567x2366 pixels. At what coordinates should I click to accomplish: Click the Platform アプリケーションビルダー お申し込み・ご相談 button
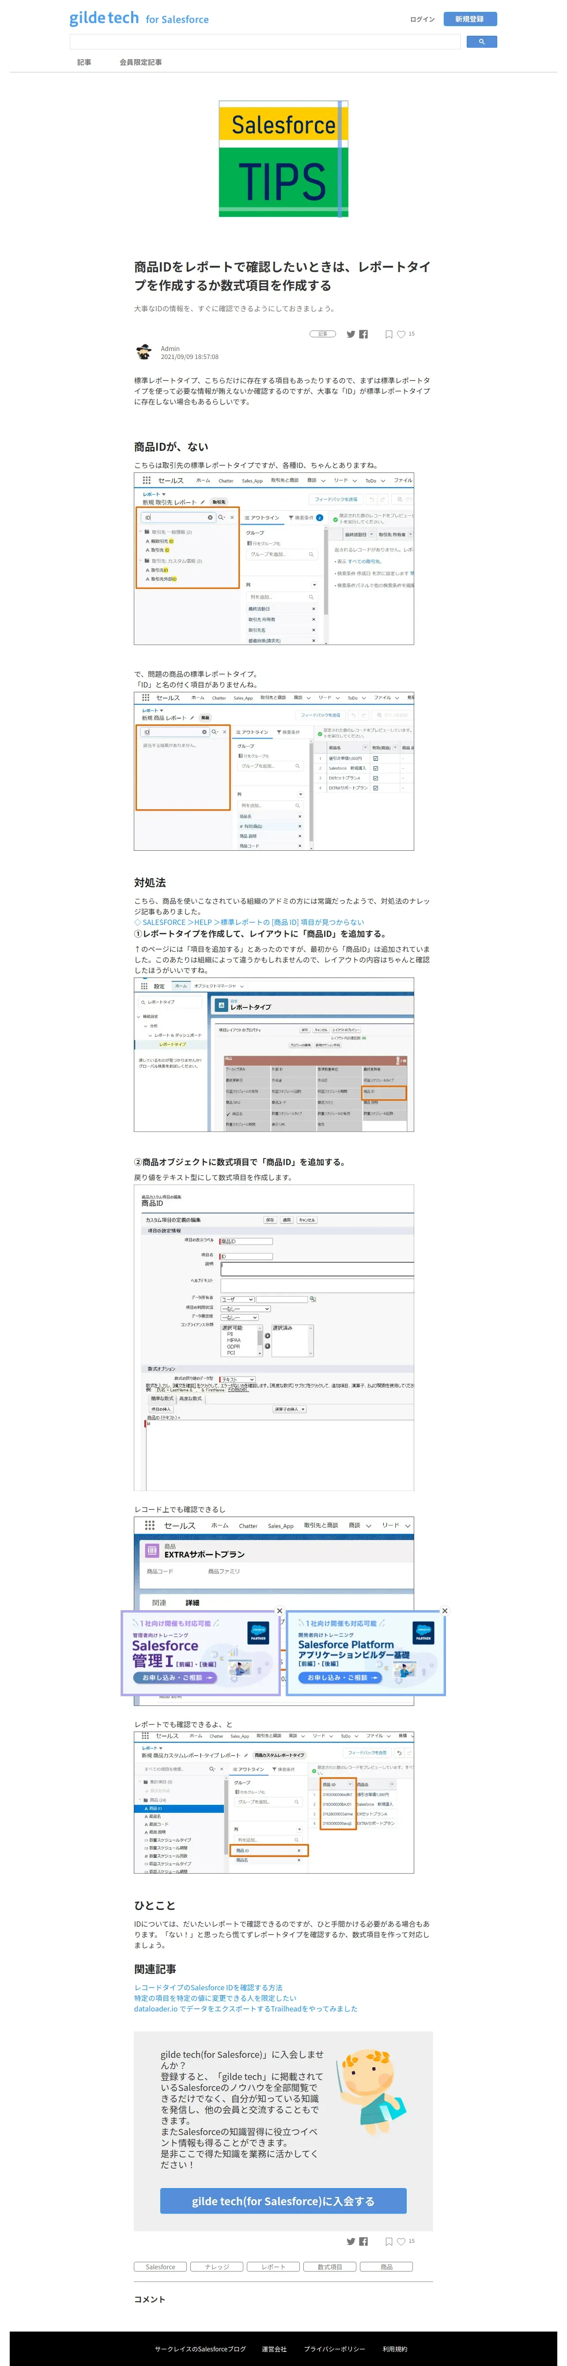[340, 1677]
